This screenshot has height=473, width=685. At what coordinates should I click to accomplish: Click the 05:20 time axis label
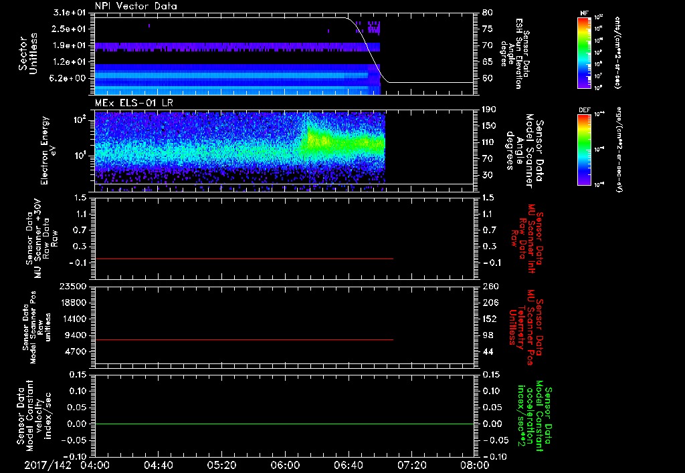coord(221,465)
